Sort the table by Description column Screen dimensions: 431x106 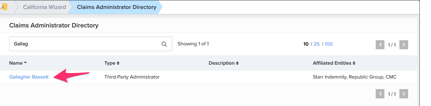224,63
